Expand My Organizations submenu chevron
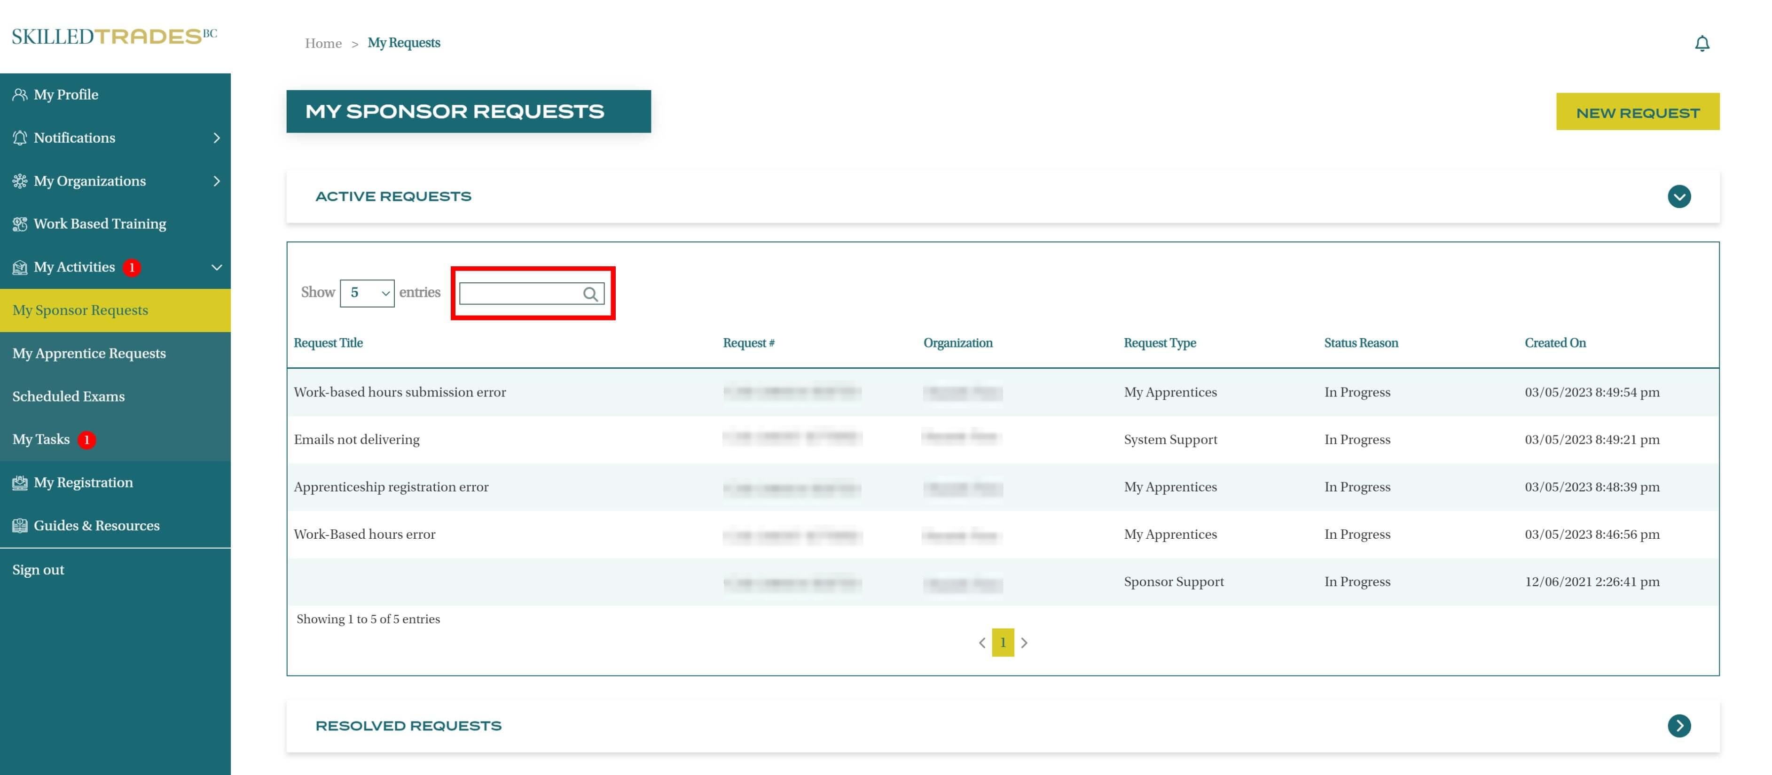 point(216,181)
